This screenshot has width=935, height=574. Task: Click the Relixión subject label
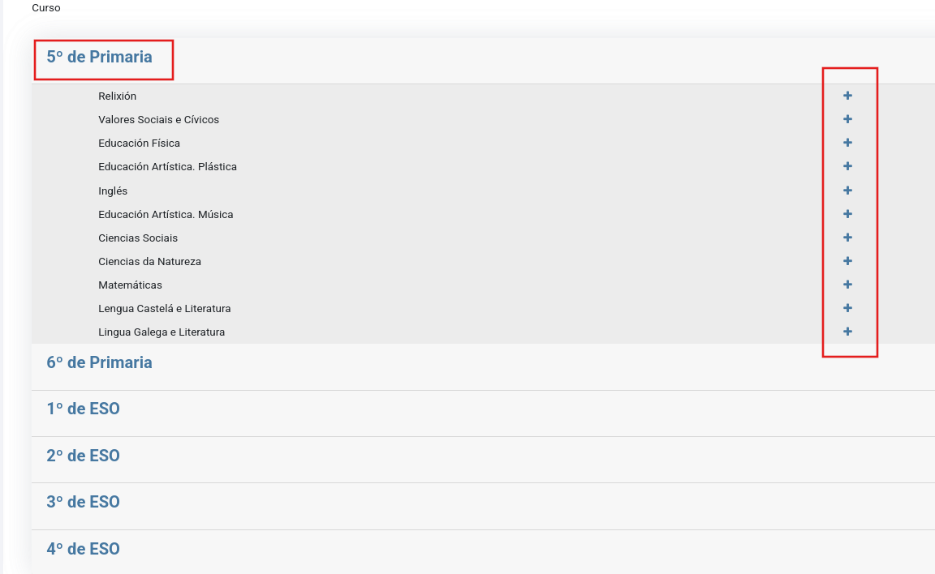click(x=117, y=96)
